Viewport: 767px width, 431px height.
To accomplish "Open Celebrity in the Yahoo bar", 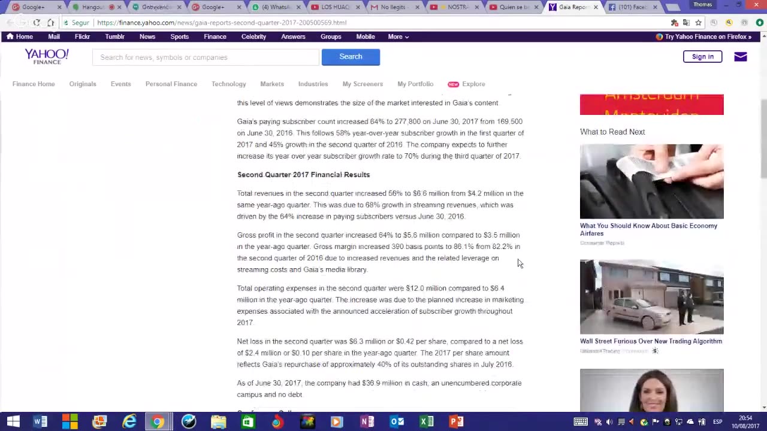I will [x=253, y=37].
